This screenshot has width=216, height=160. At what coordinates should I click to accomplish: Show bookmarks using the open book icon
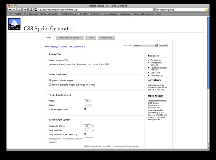pyautogui.click(x=10, y=14)
